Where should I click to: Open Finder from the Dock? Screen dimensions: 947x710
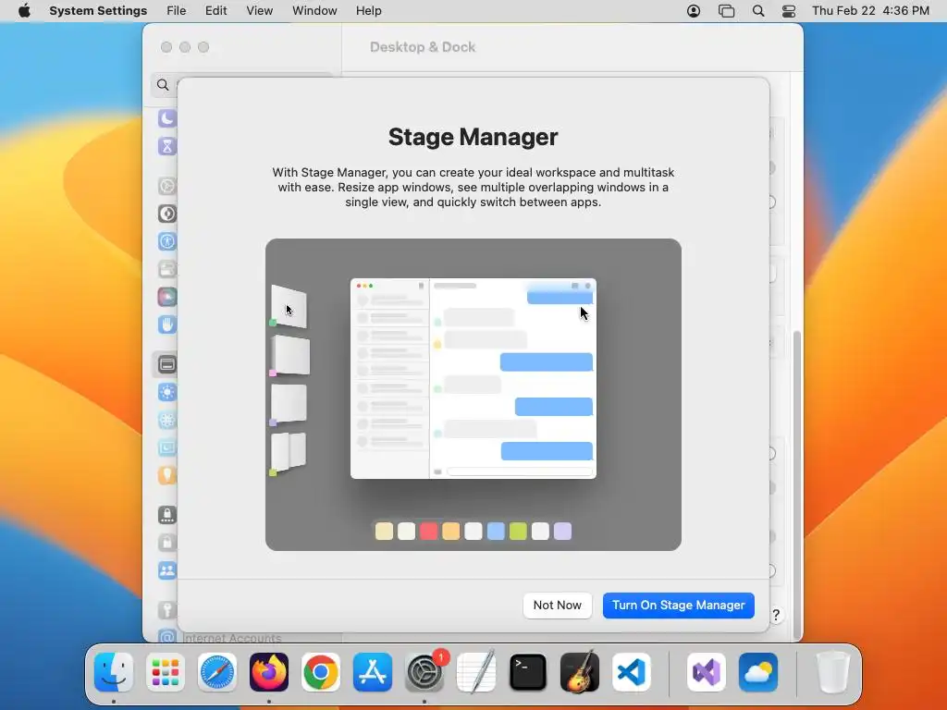click(114, 672)
